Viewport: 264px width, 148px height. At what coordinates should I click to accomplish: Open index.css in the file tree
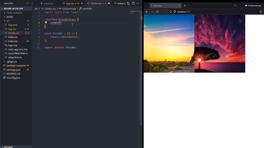pyautogui.click(x=13, y=37)
